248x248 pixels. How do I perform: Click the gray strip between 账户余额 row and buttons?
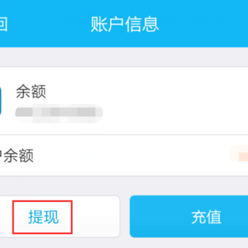pyautogui.click(x=124, y=185)
